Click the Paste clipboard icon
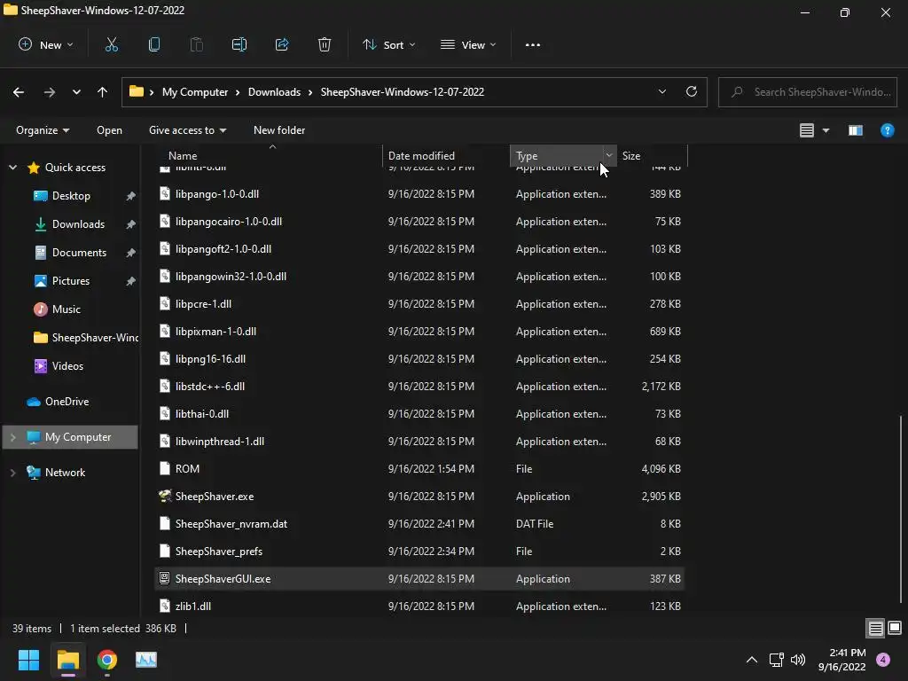Screen dimensions: 908x681 tap(197, 44)
